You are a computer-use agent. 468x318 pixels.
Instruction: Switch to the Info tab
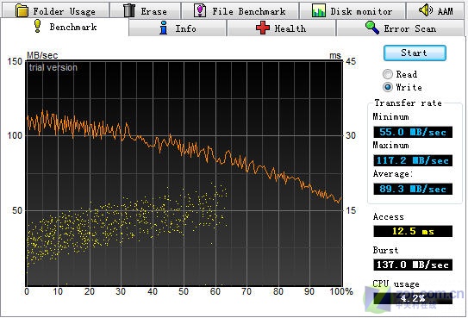pos(178,28)
